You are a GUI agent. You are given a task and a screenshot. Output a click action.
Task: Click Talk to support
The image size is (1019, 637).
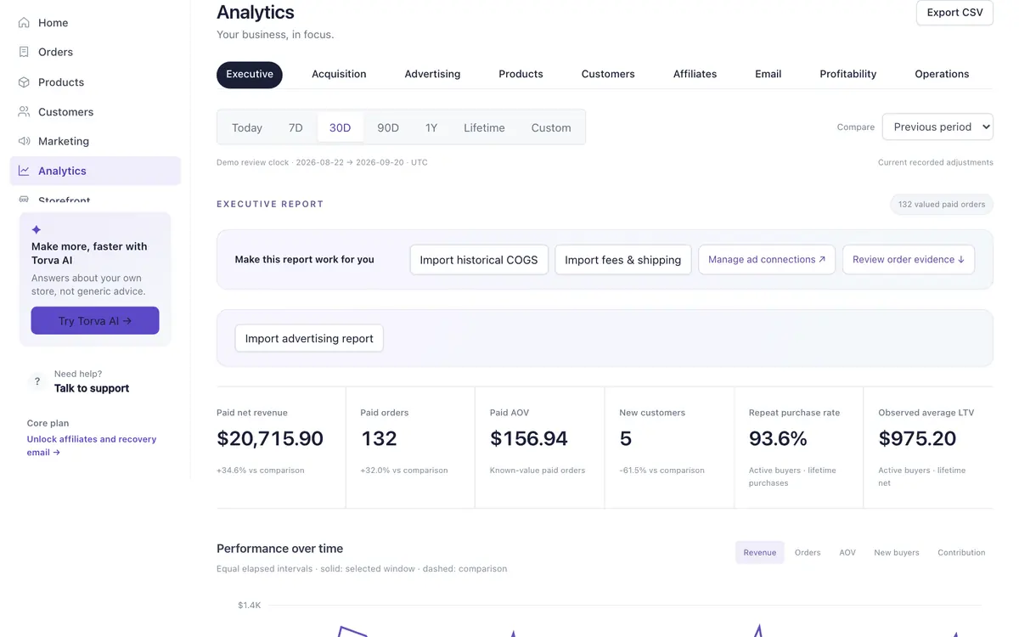92,388
